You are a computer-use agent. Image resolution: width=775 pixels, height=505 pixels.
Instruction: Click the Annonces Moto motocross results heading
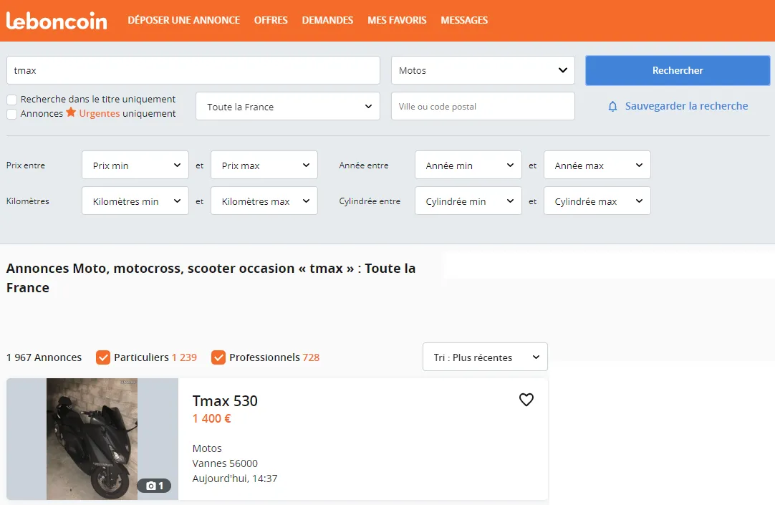pyautogui.click(x=211, y=278)
